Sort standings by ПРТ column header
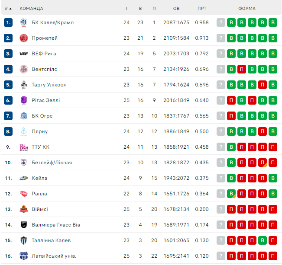Image resolution: width=282 pixels, height=265 pixels. 202,9
